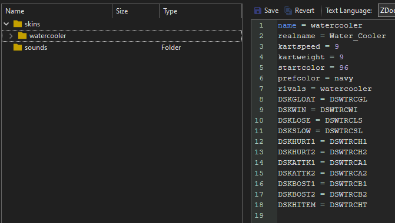The height and width of the screenshot is (223, 395).
Task: Click the 'kartspeed = 9' line
Action: pos(308,46)
